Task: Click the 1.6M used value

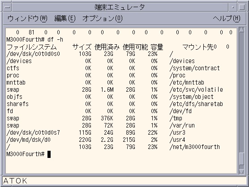Action: click(x=107, y=89)
